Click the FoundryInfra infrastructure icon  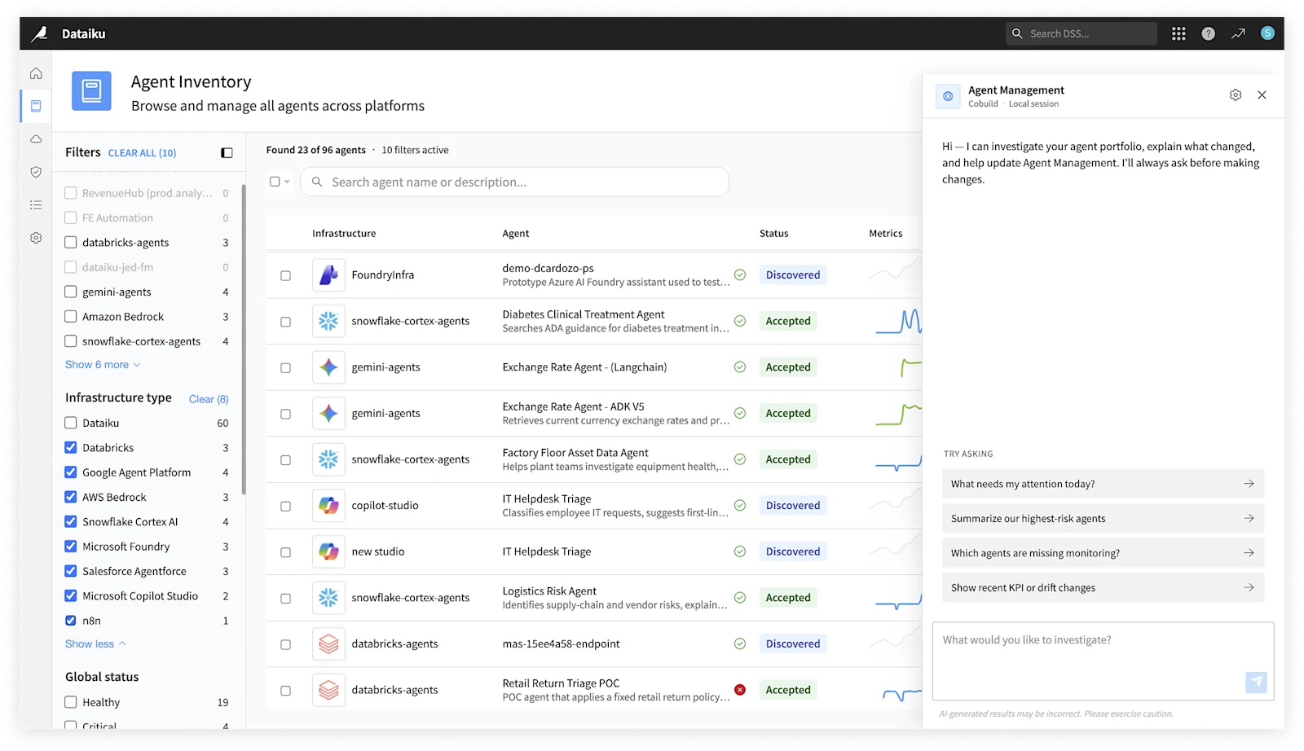pos(328,275)
